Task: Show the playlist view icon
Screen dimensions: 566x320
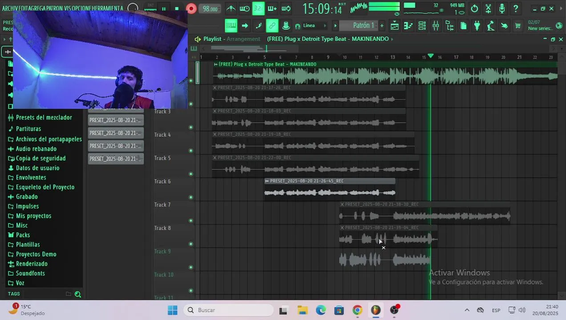Action: coord(394,26)
